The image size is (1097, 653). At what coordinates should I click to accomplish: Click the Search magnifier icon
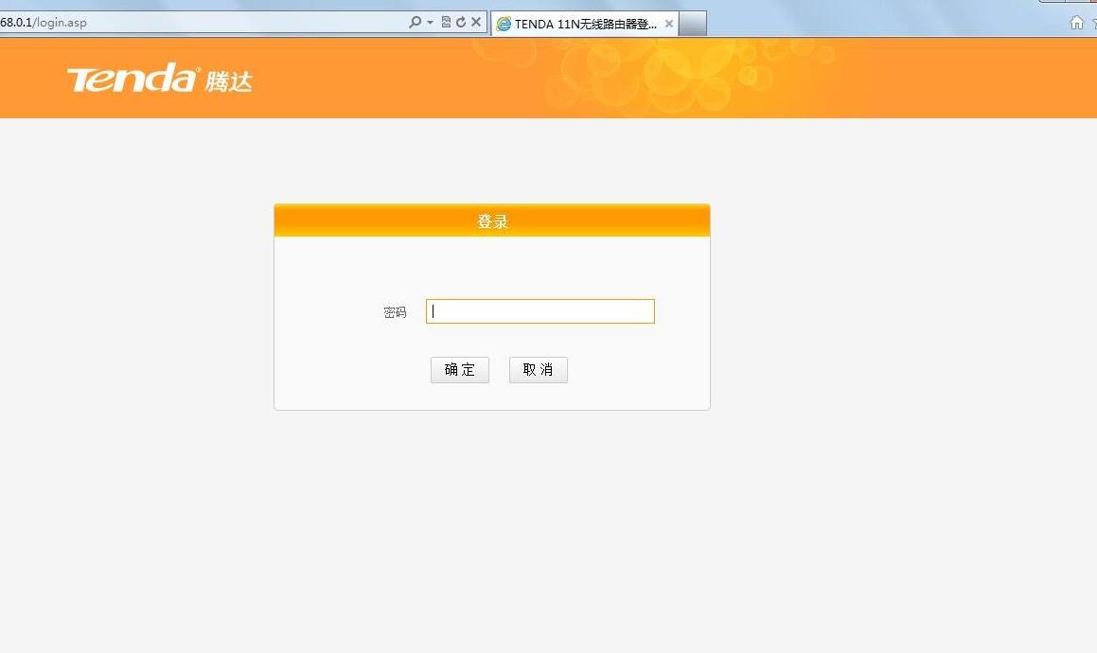point(416,22)
